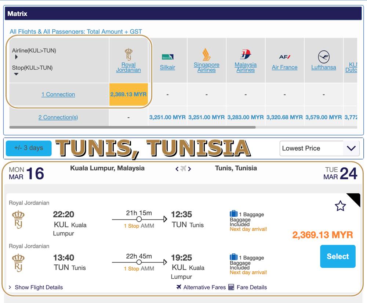The image size is (367, 303).
Task: Go to next date using right chevron
Action: pos(189,169)
